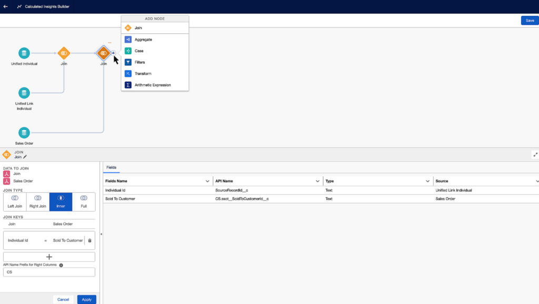The height and width of the screenshot is (304, 539).
Task: Delete the Individual Id join key row
Action: coord(89,240)
